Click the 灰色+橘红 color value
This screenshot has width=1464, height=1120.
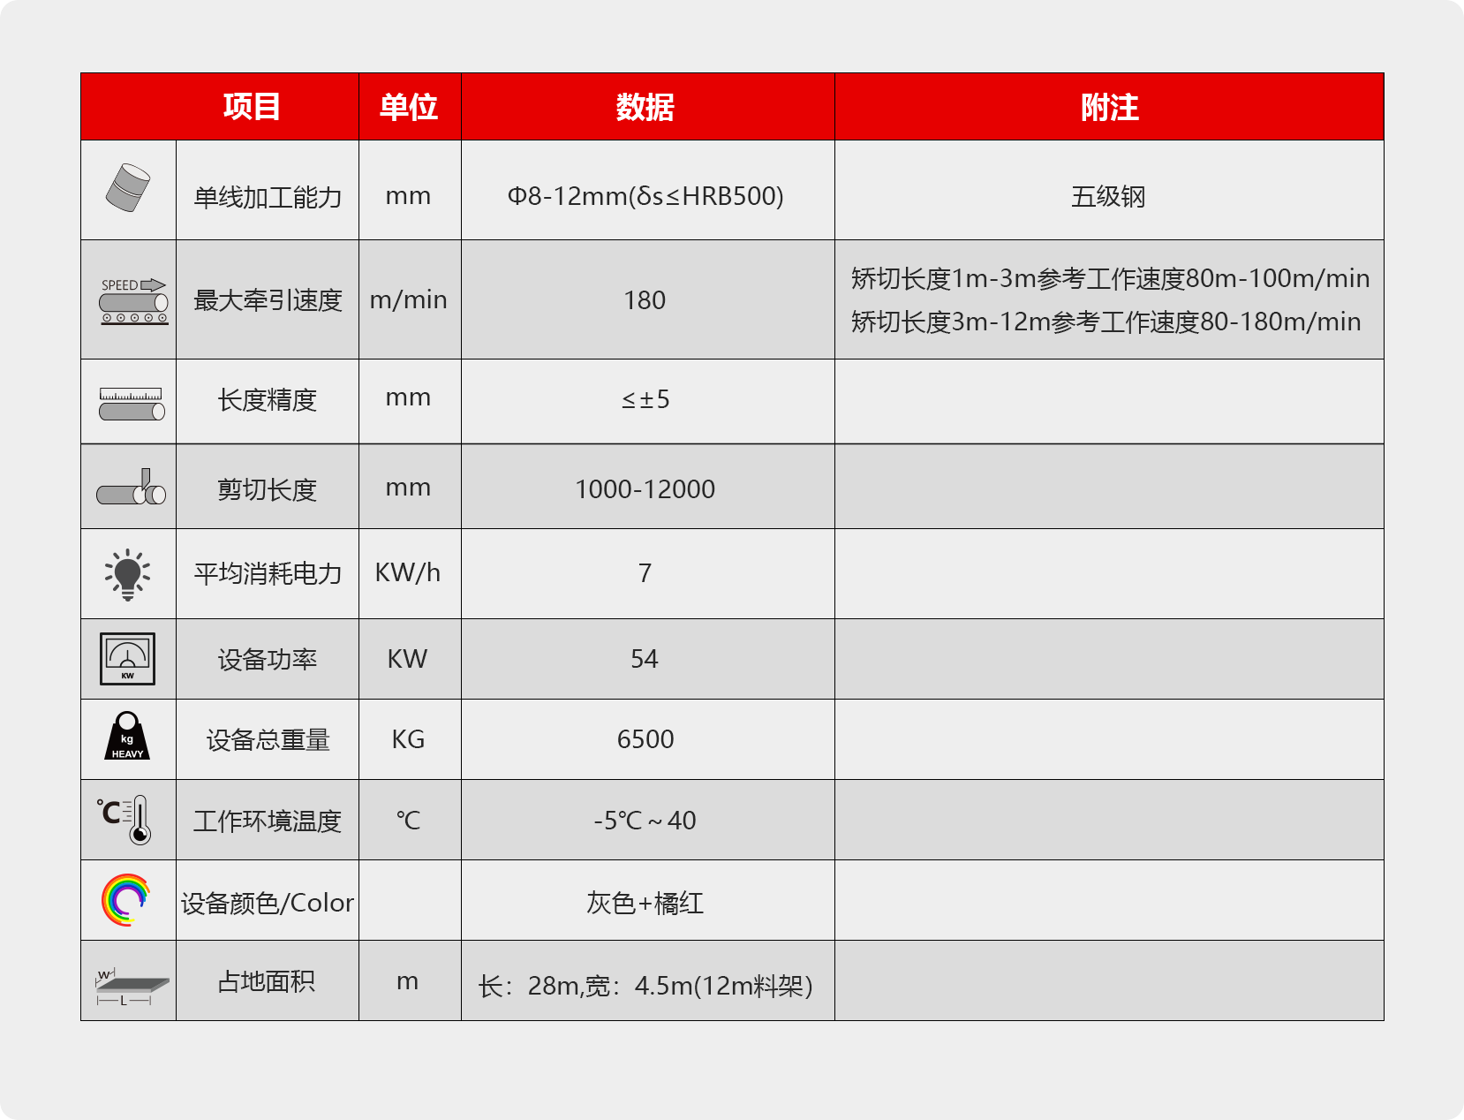click(x=645, y=903)
